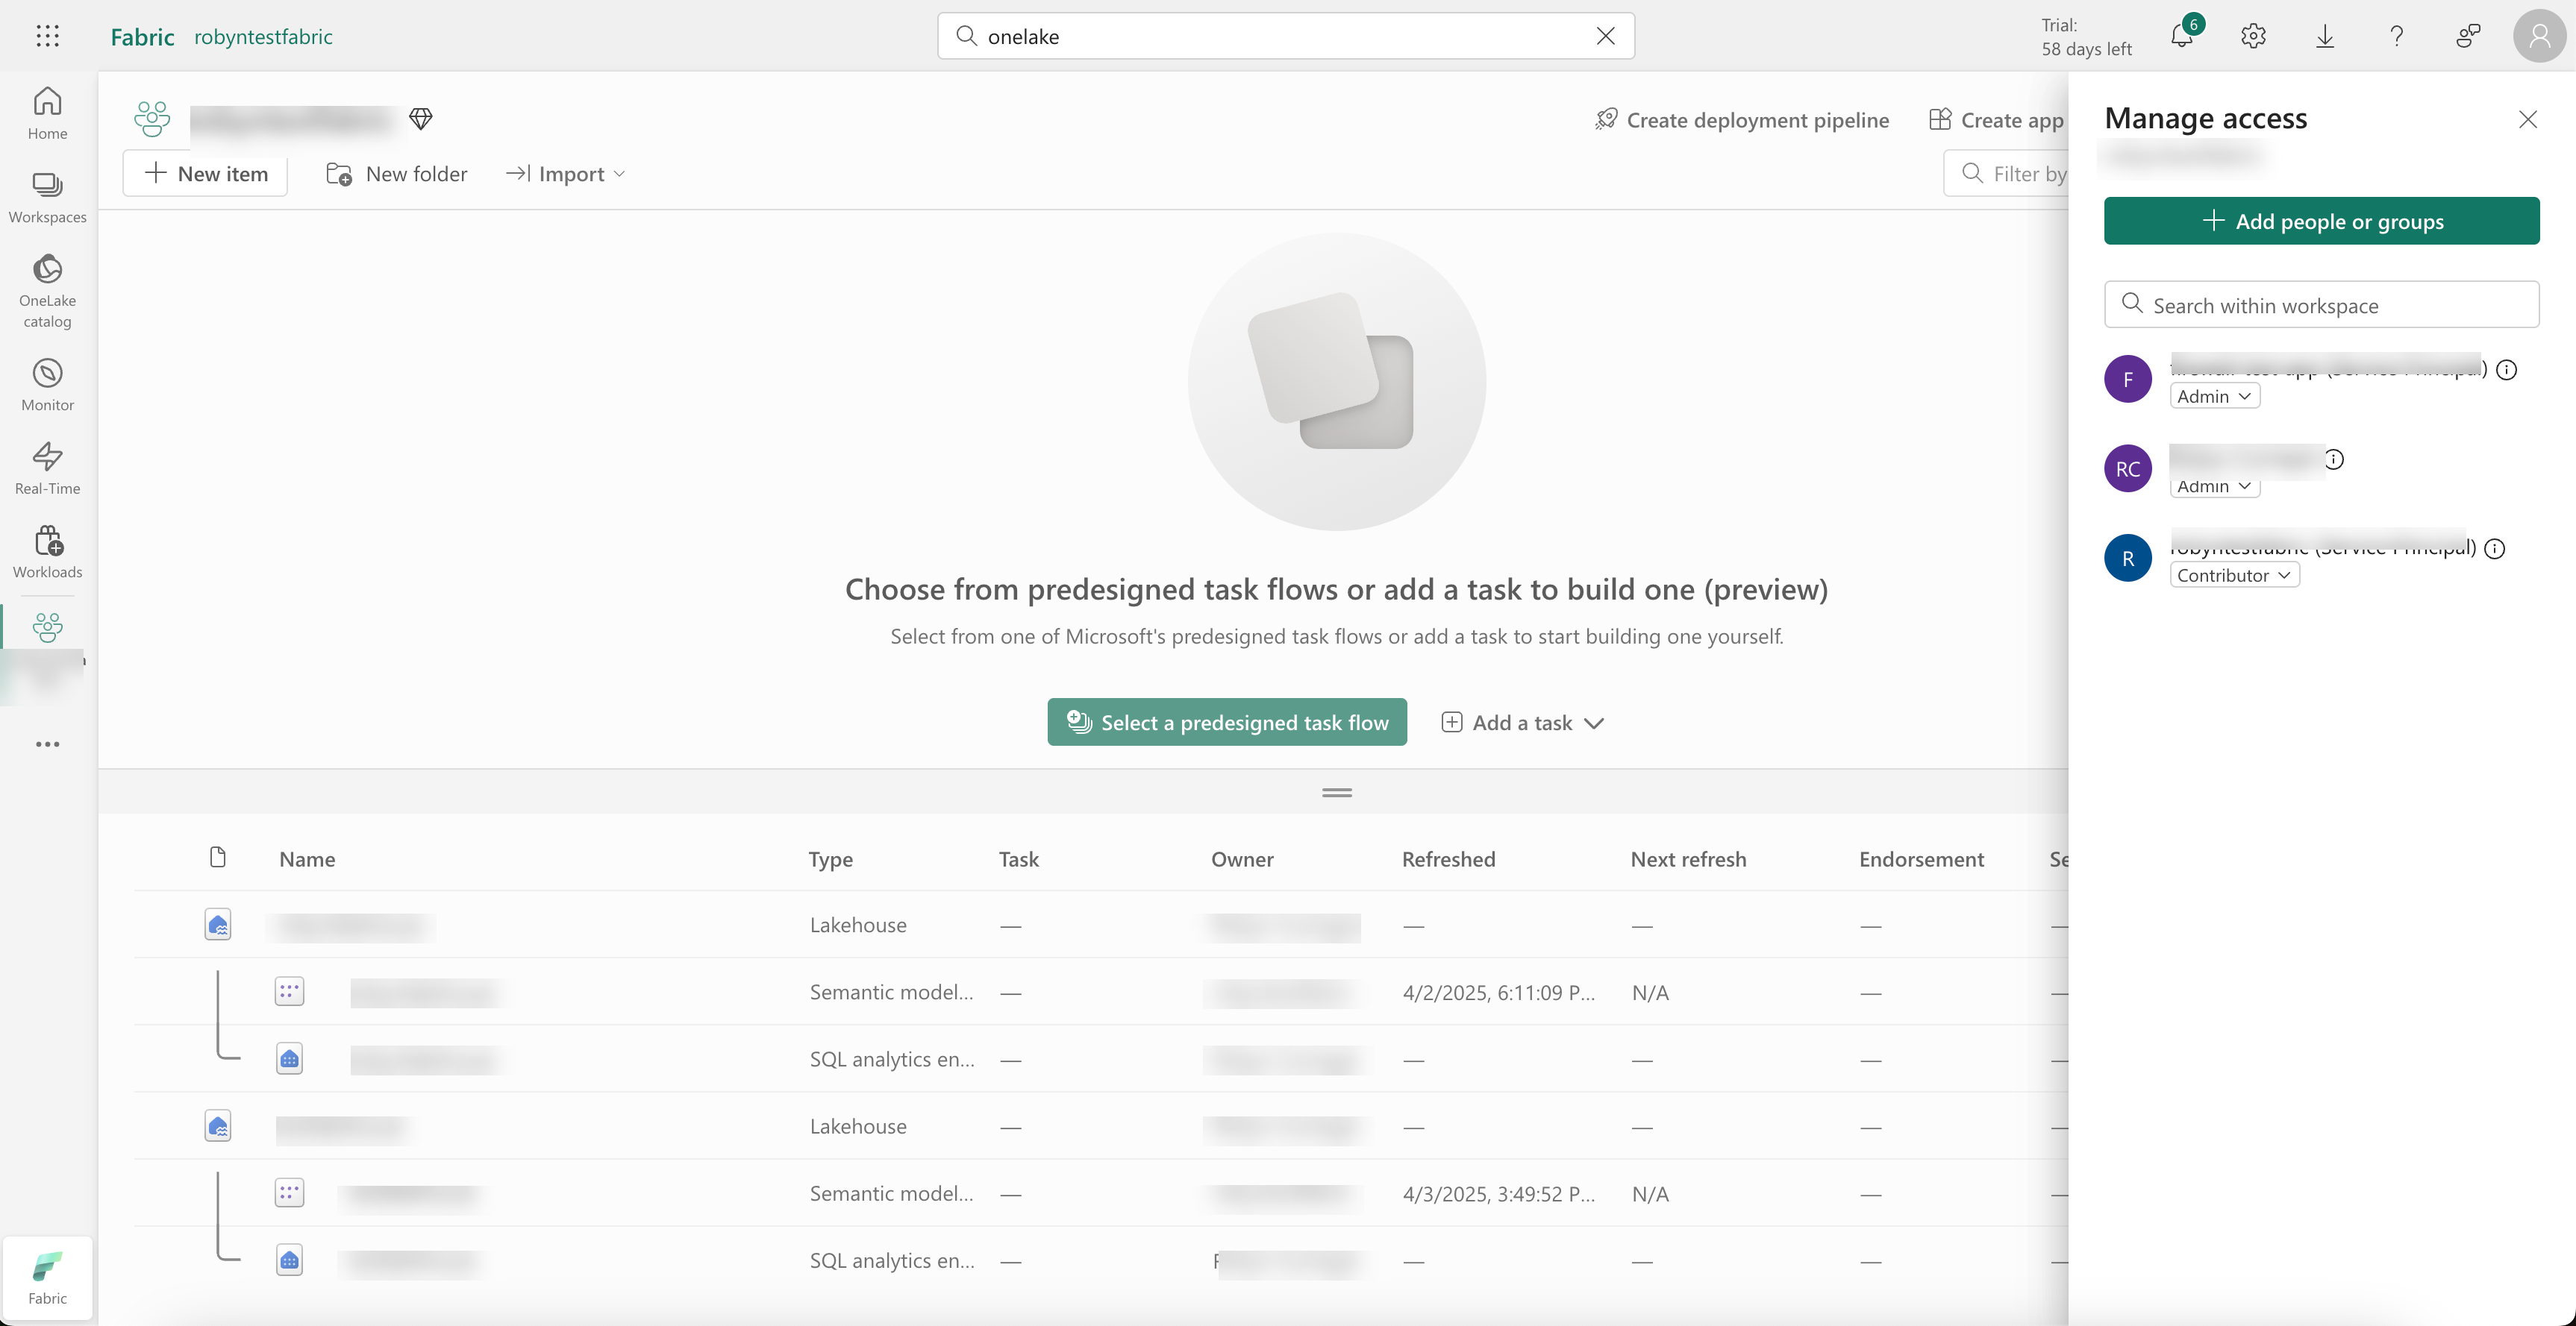The height and width of the screenshot is (1326, 2576).
Task: Expand the Admin role dropdown for F user
Action: [2214, 396]
